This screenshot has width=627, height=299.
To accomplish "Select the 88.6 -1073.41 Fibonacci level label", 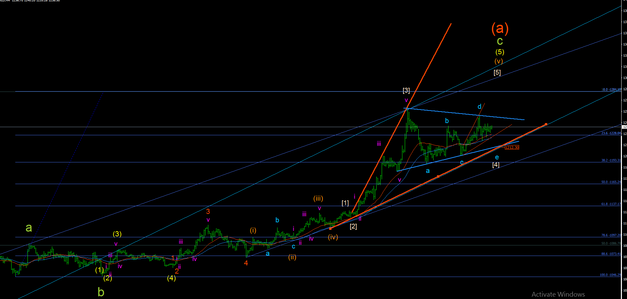I will tap(611, 254).
